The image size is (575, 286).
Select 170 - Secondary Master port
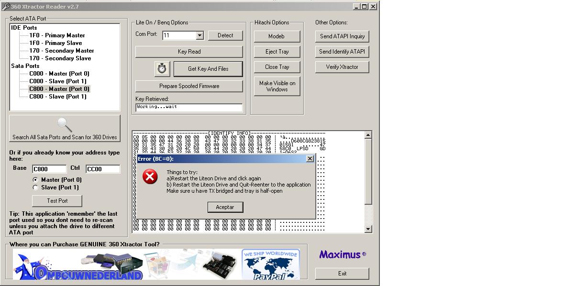click(x=62, y=51)
